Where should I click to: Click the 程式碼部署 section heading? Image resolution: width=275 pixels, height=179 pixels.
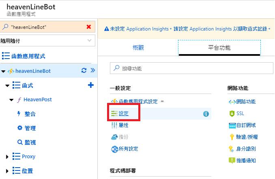[123, 170]
